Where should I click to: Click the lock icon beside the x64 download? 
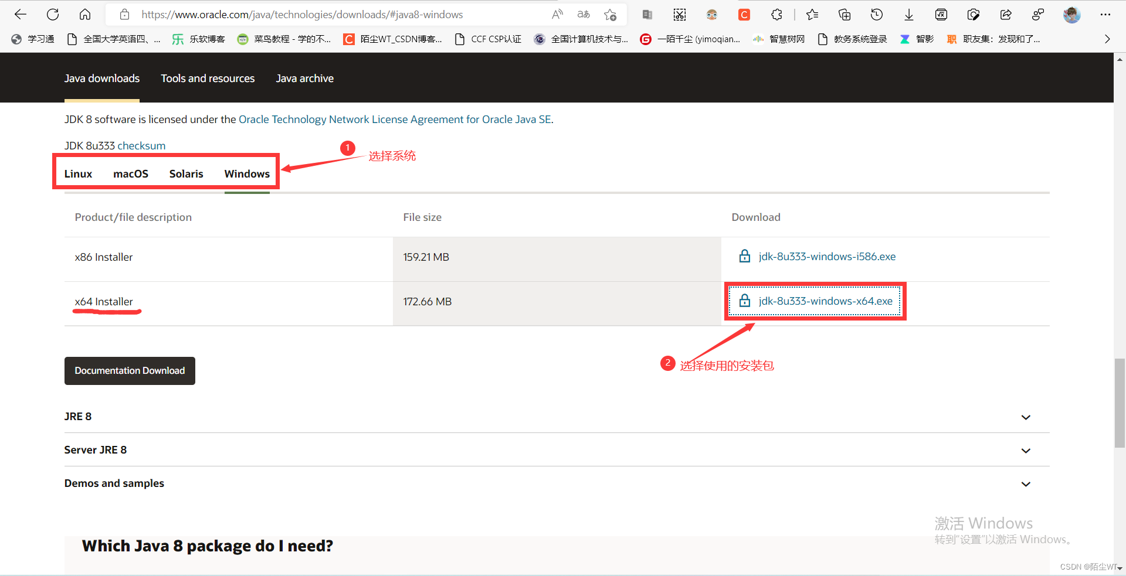[745, 301]
